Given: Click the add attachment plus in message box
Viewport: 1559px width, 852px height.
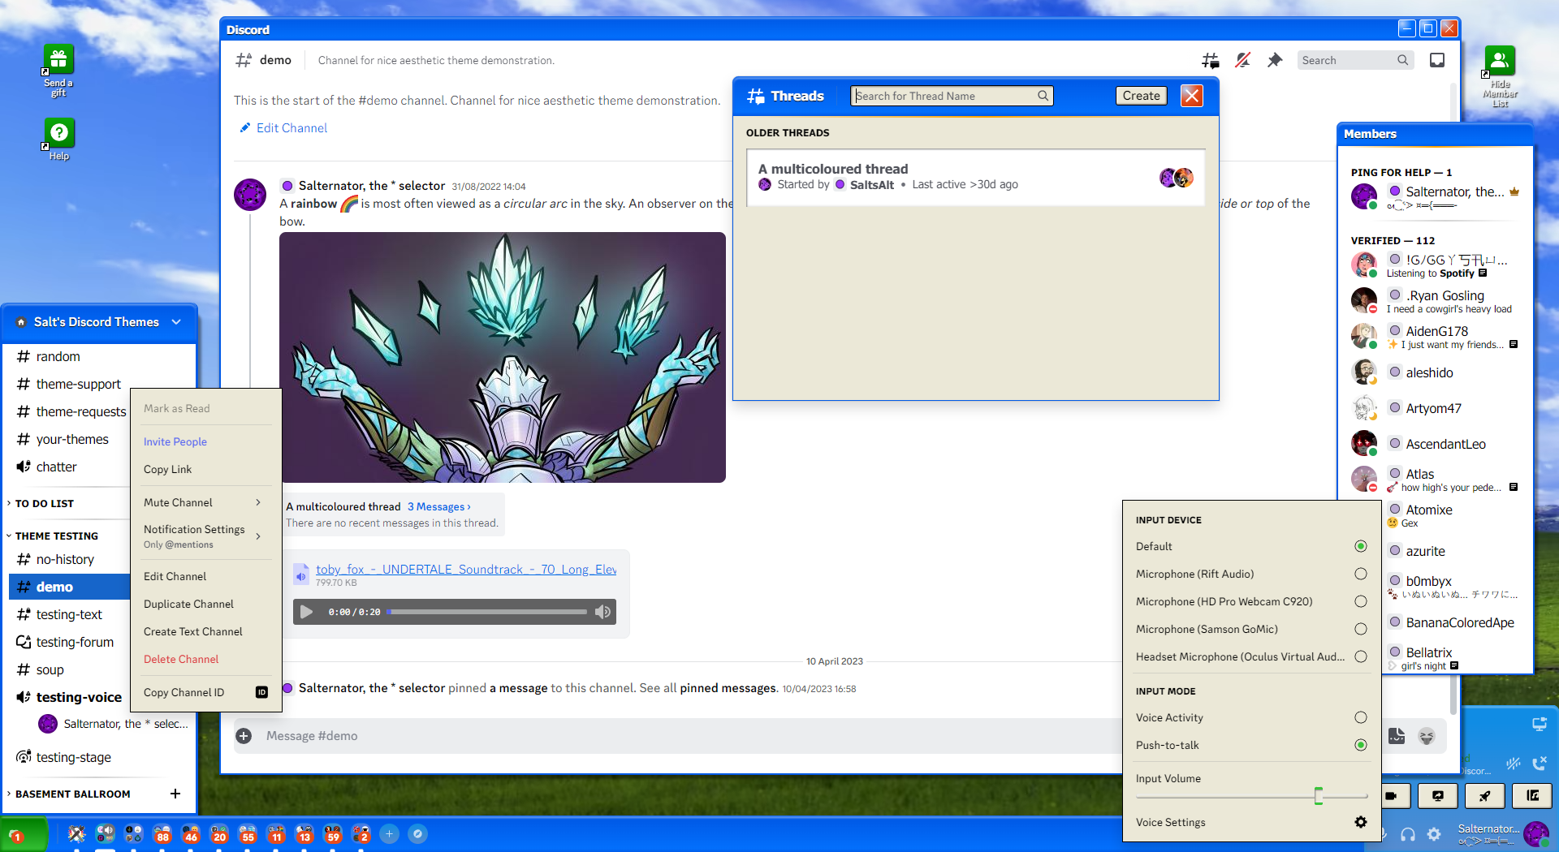Looking at the screenshot, I should coord(244,736).
